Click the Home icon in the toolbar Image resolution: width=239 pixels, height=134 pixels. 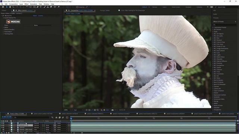pos(3,7)
